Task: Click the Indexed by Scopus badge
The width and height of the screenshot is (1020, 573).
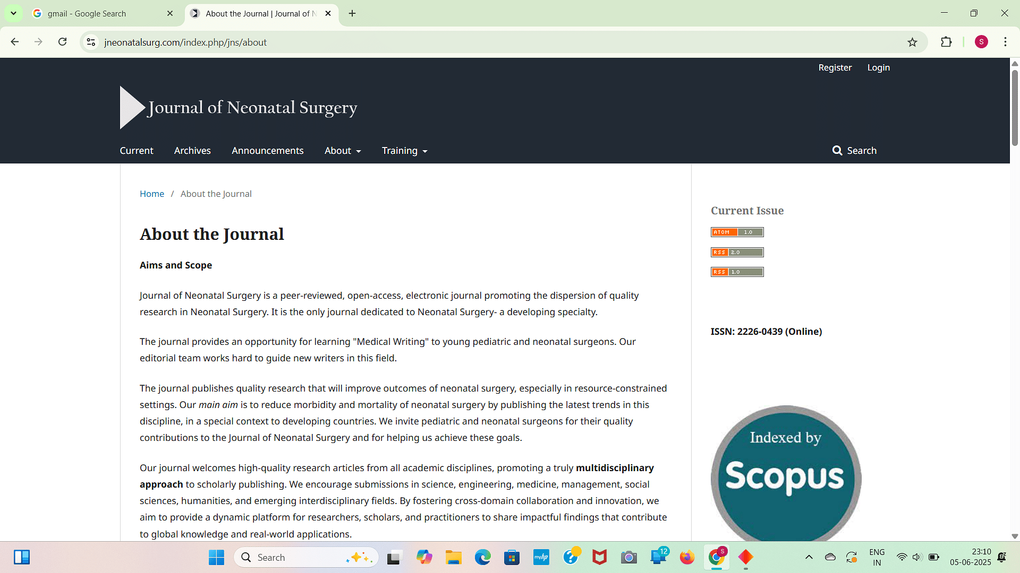Action: click(786, 473)
